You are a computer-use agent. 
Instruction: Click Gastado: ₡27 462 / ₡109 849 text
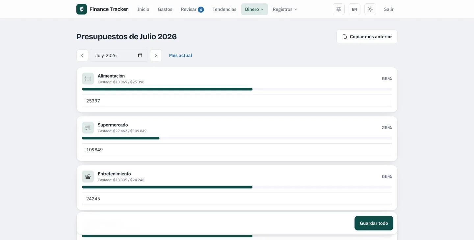(122, 131)
